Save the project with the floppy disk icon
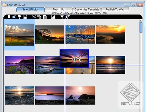The width and height of the screenshot is (146, 112). [25, 17]
